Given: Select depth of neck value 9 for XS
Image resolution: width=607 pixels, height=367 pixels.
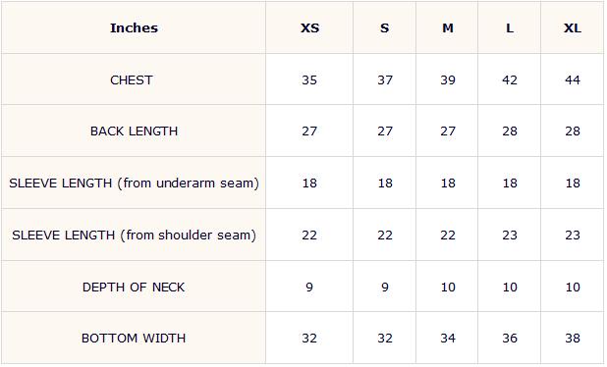Looking at the screenshot, I should 309,287.
